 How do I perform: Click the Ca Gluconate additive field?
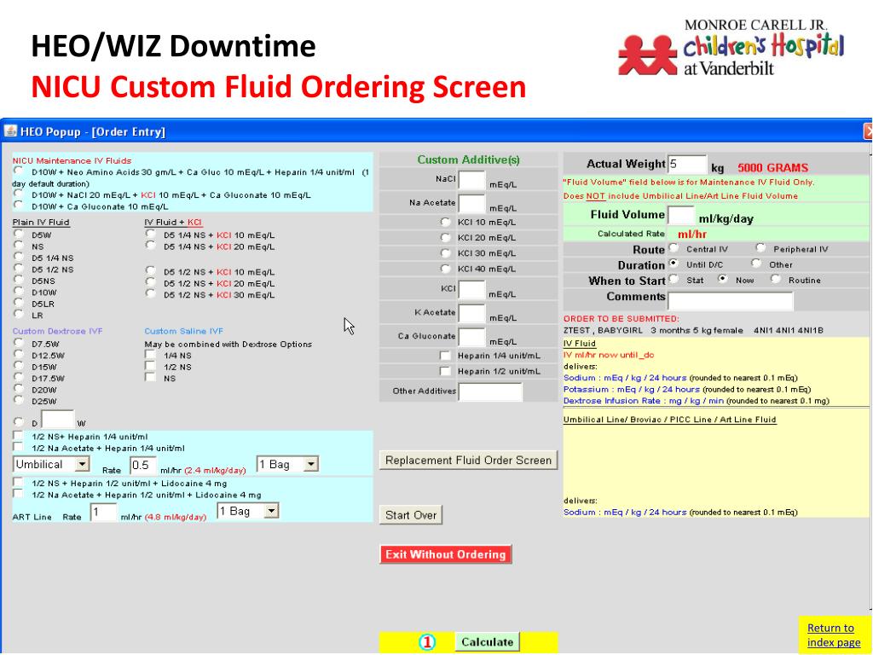471,338
